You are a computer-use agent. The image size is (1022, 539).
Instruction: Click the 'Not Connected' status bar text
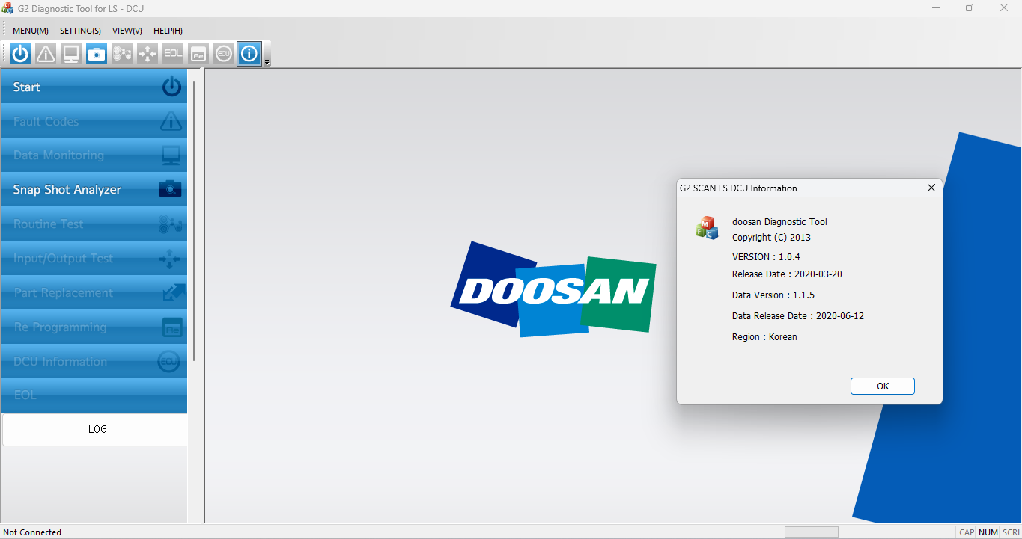(32, 532)
